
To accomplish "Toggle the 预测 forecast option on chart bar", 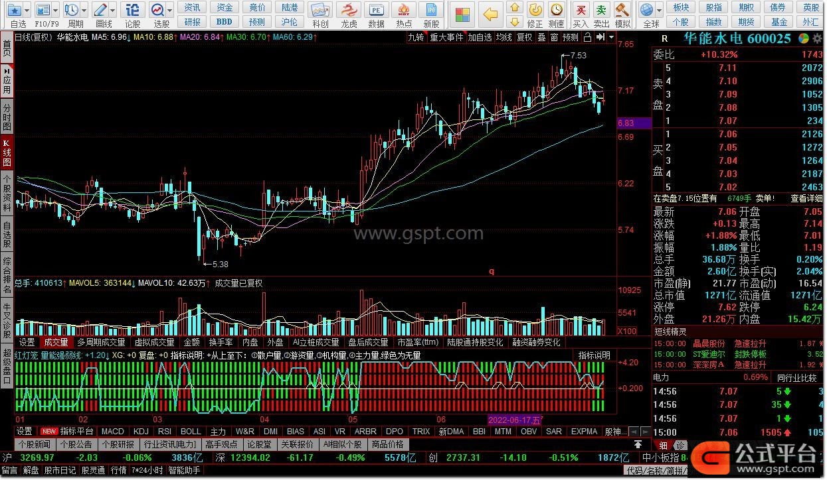I will [571, 38].
